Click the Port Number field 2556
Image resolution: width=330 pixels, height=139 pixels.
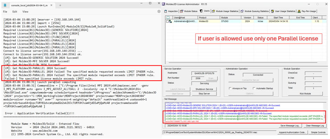198,78
